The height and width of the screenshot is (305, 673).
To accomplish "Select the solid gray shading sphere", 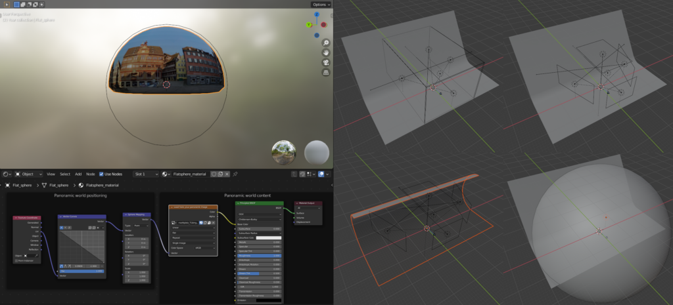I will coord(317,152).
